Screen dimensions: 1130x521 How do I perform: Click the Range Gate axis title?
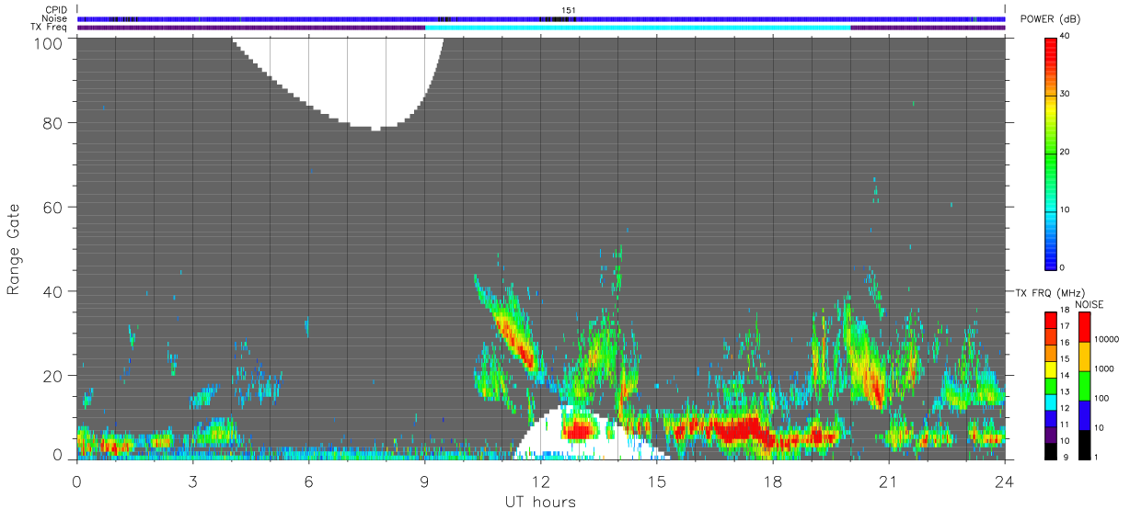(x=15, y=249)
